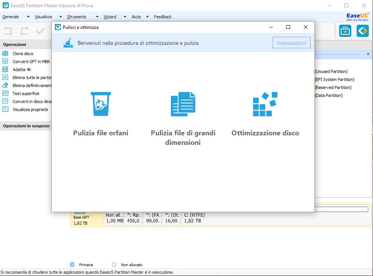Collapse the panel using double-chevron expander

coord(368,54)
